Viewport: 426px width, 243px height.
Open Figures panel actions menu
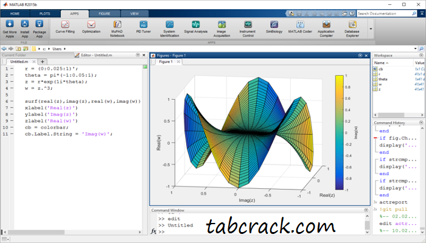click(x=360, y=55)
